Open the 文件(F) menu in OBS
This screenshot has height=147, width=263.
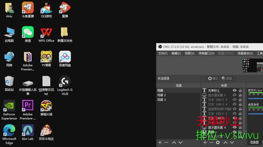[163, 53]
